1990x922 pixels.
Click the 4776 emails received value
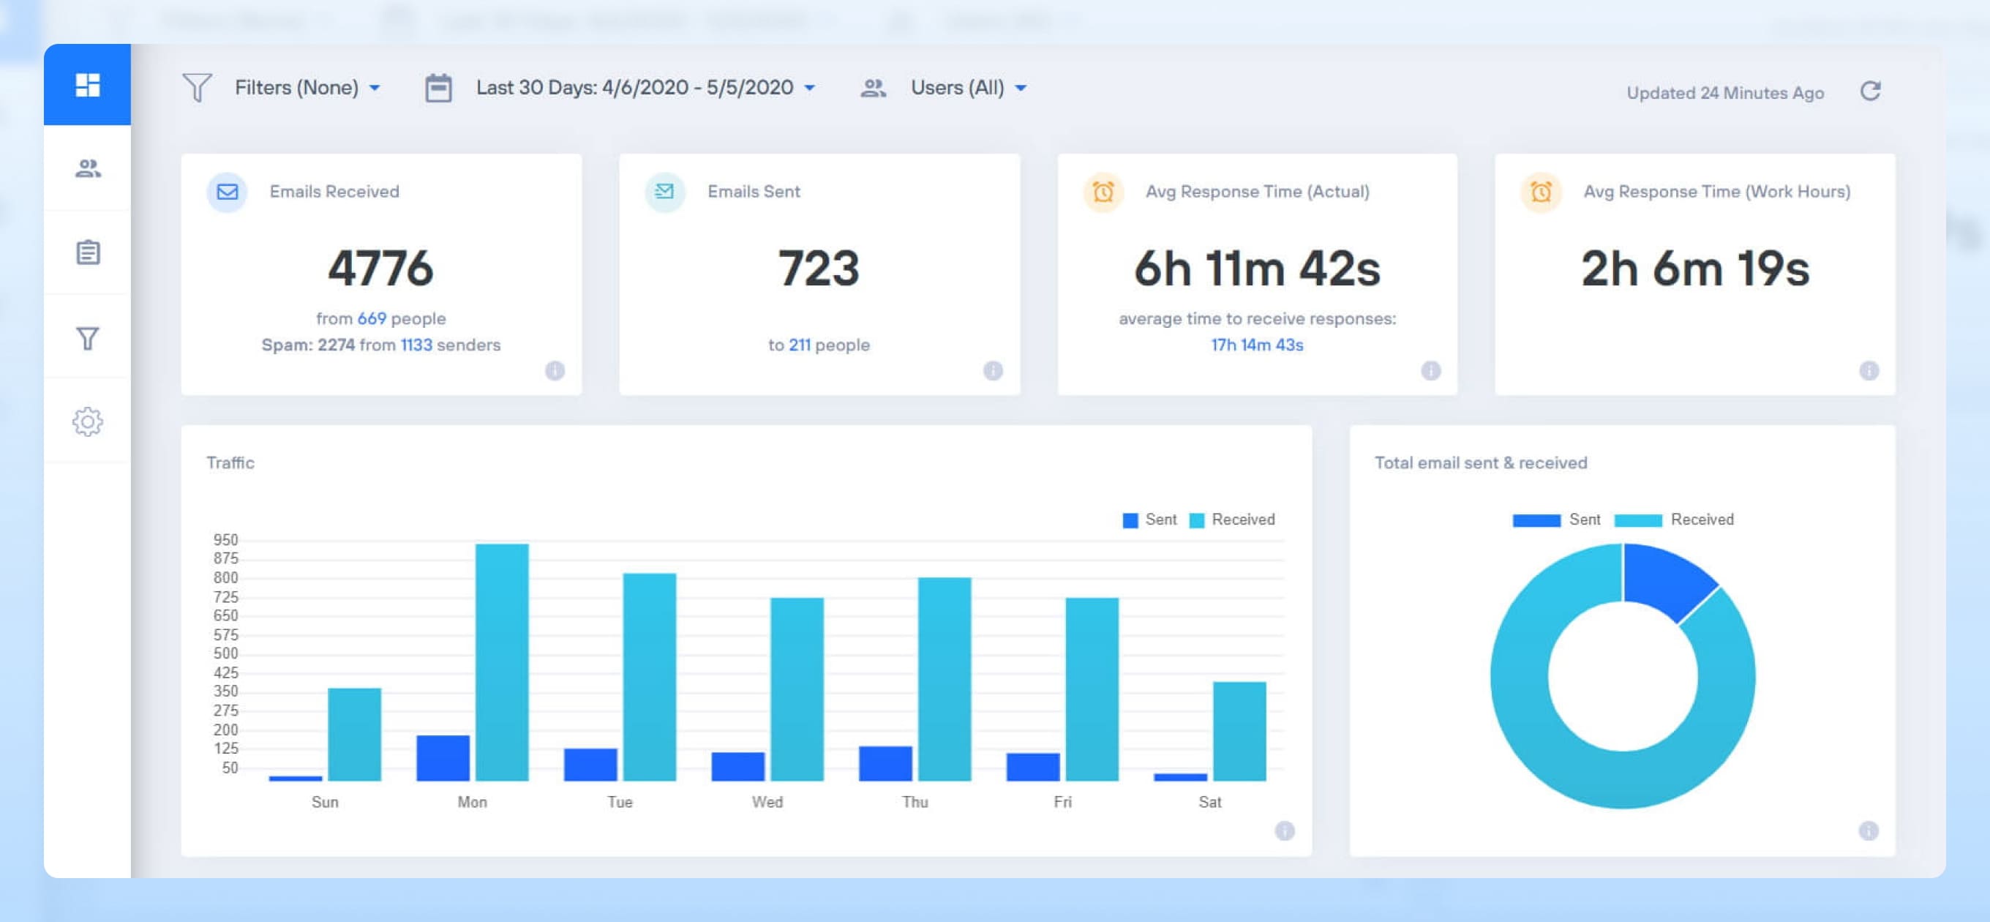coord(381,268)
